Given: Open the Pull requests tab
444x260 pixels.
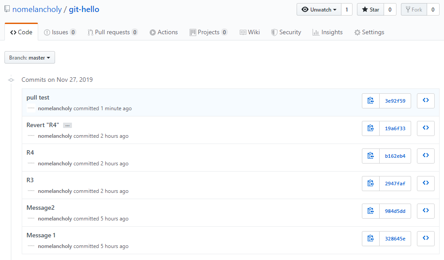Looking at the screenshot, I should click(x=112, y=32).
